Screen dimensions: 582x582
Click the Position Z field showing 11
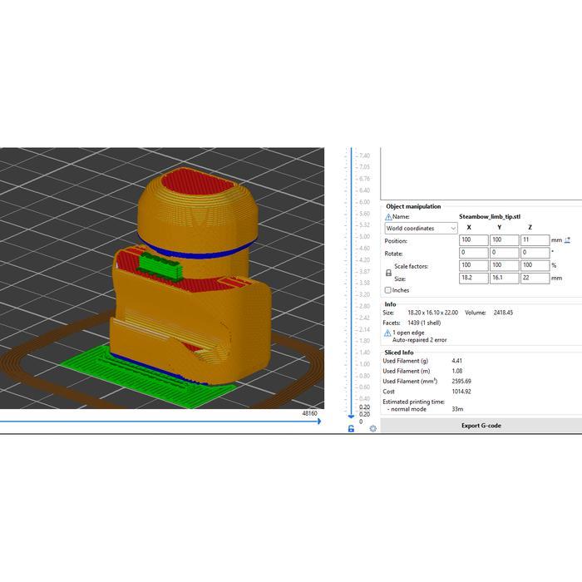[534, 239]
